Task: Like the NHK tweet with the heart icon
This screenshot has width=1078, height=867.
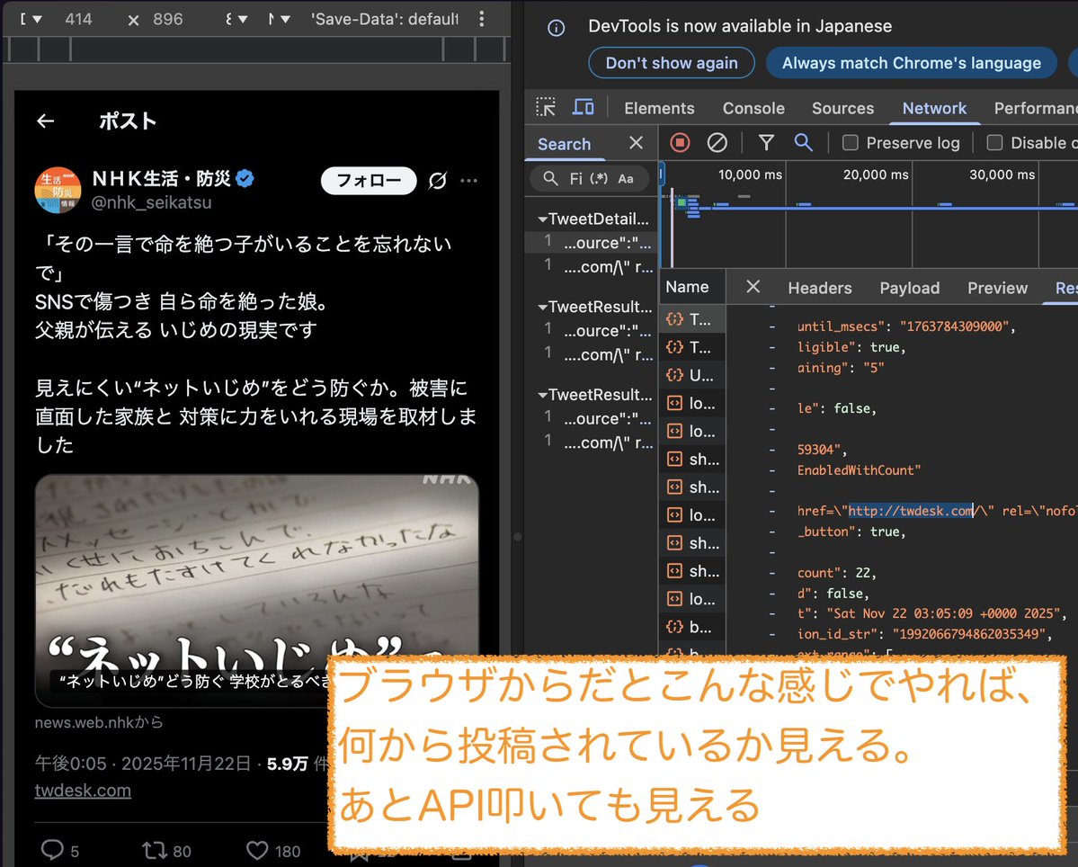Action: 257,850
